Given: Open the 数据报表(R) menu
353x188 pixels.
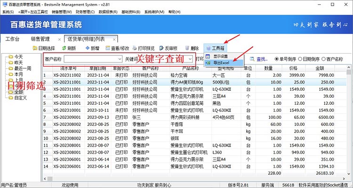Looking at the screenshot, I should [x=108, y=12].
